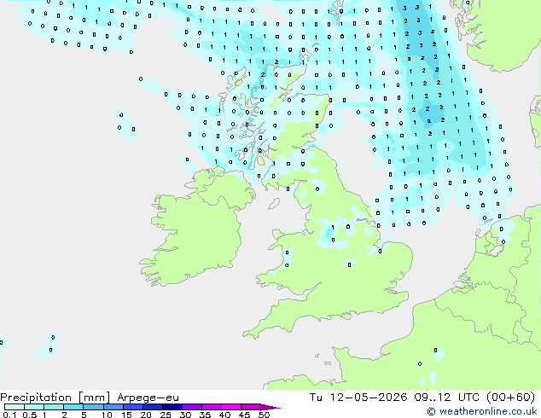Image resolution: width=541 pixels, height=418 pixels.
Task: Click the 'Arpege-eu' model name label
Action: (148, 398)
